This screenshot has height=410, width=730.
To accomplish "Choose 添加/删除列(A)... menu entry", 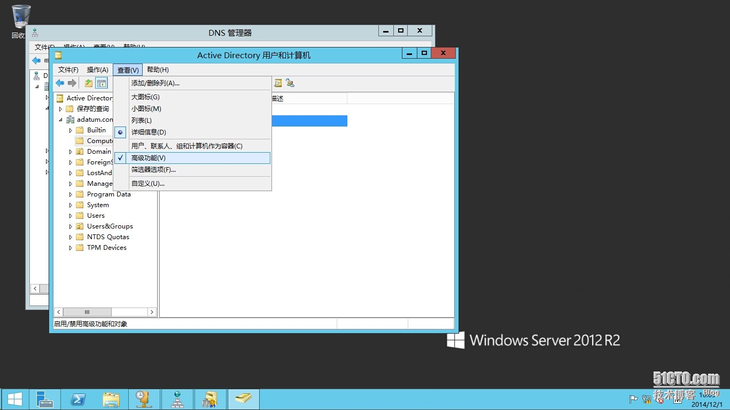I will [x=192, y=83].
